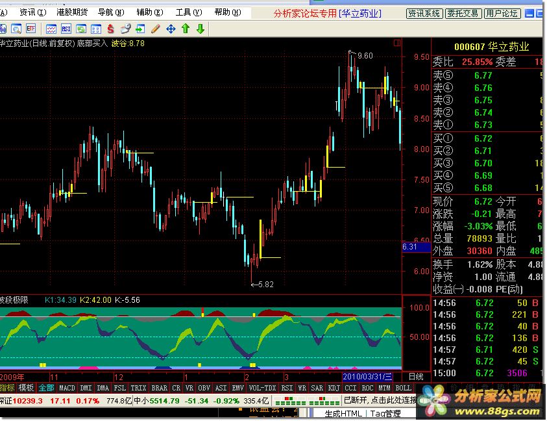Switch to the DMI indicator tab
Viewport: 547px width, 421px height.
pyautogui.click(x=86, y=388)
